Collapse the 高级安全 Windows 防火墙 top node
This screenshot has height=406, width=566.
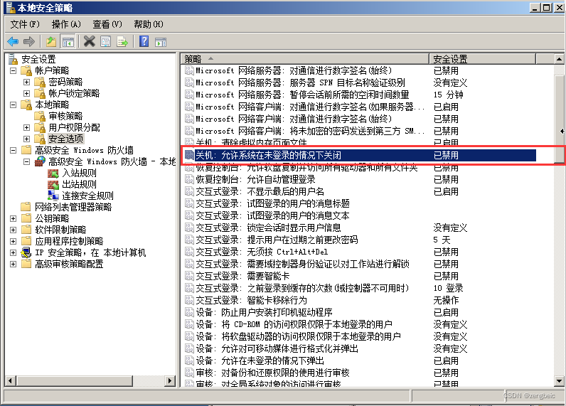click(14, 150)
